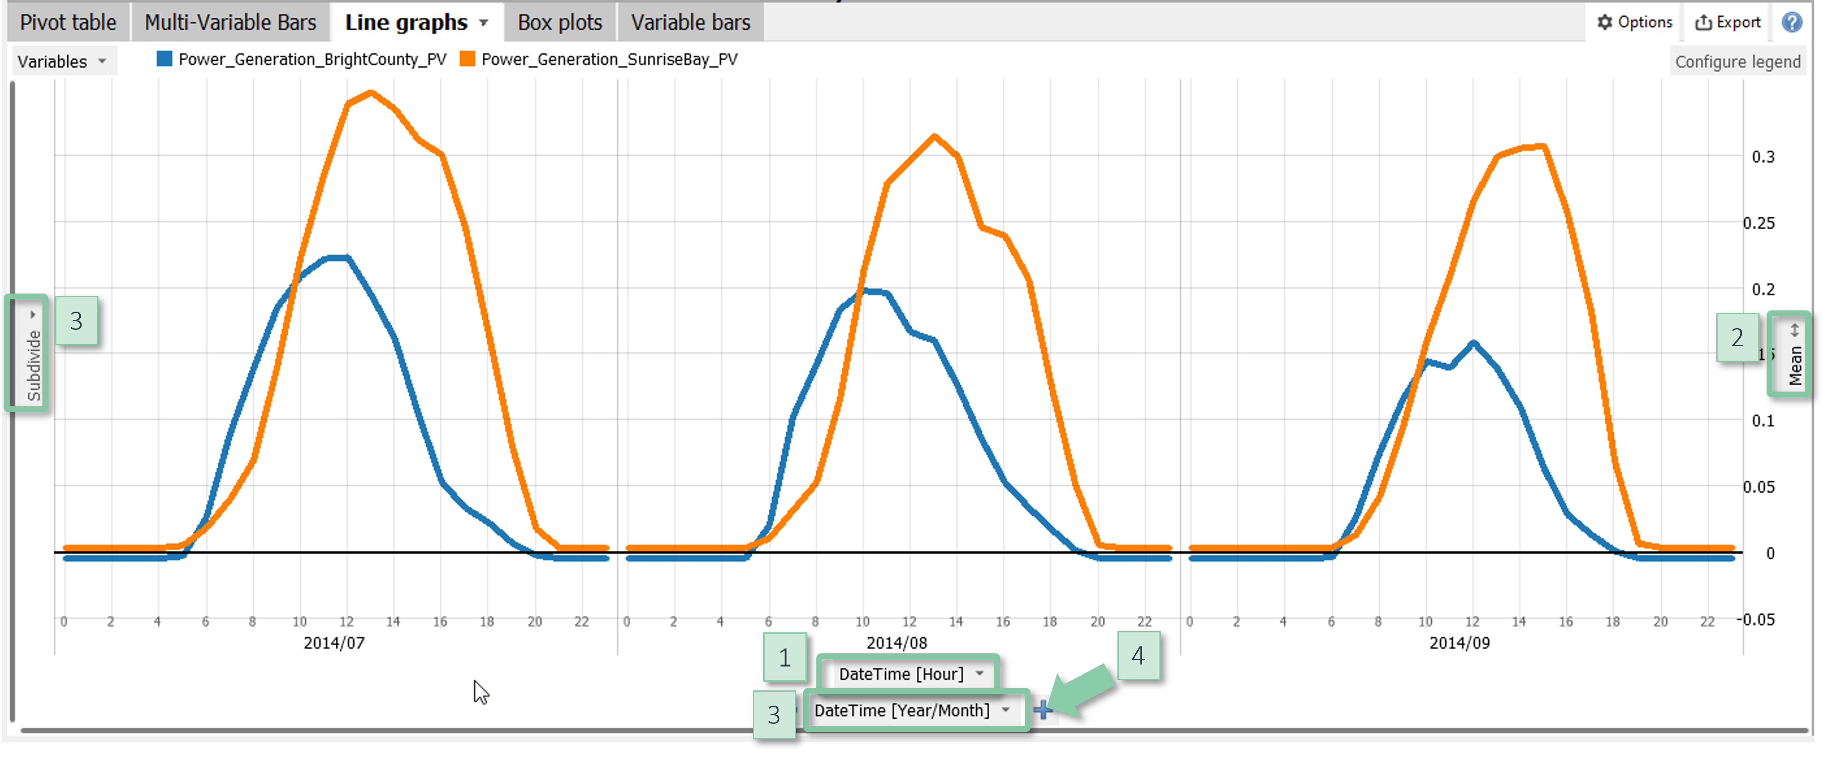Image resolution: width=1823 pixels, height=760 pixels.
Task: Switch to the Pivot table tab
Action: [68, 23]
